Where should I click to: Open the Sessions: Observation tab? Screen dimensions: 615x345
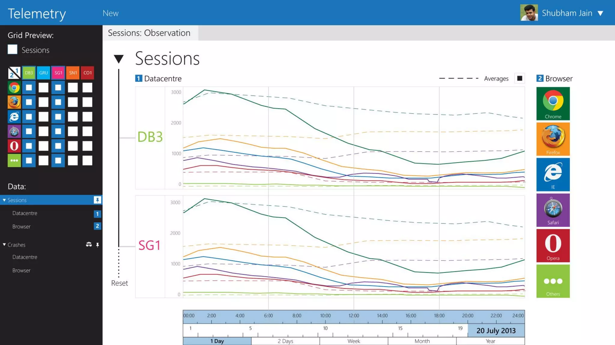point(149,33)
